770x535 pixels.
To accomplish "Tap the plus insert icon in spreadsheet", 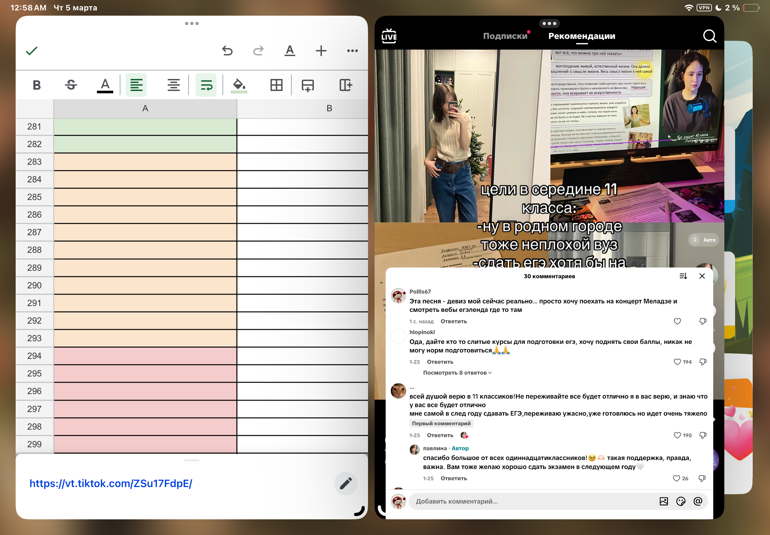I will click(x=321, y=51).
